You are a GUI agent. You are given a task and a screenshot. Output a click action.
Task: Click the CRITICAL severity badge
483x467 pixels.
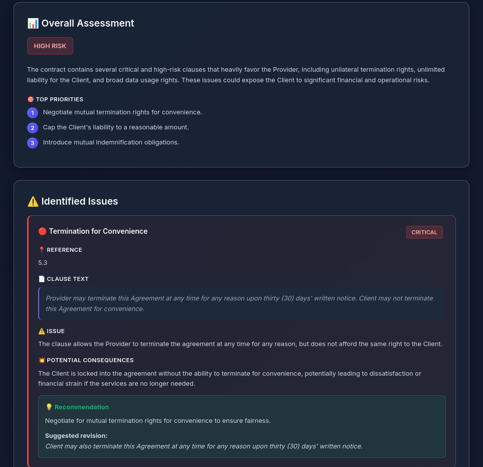coord(424,232)
